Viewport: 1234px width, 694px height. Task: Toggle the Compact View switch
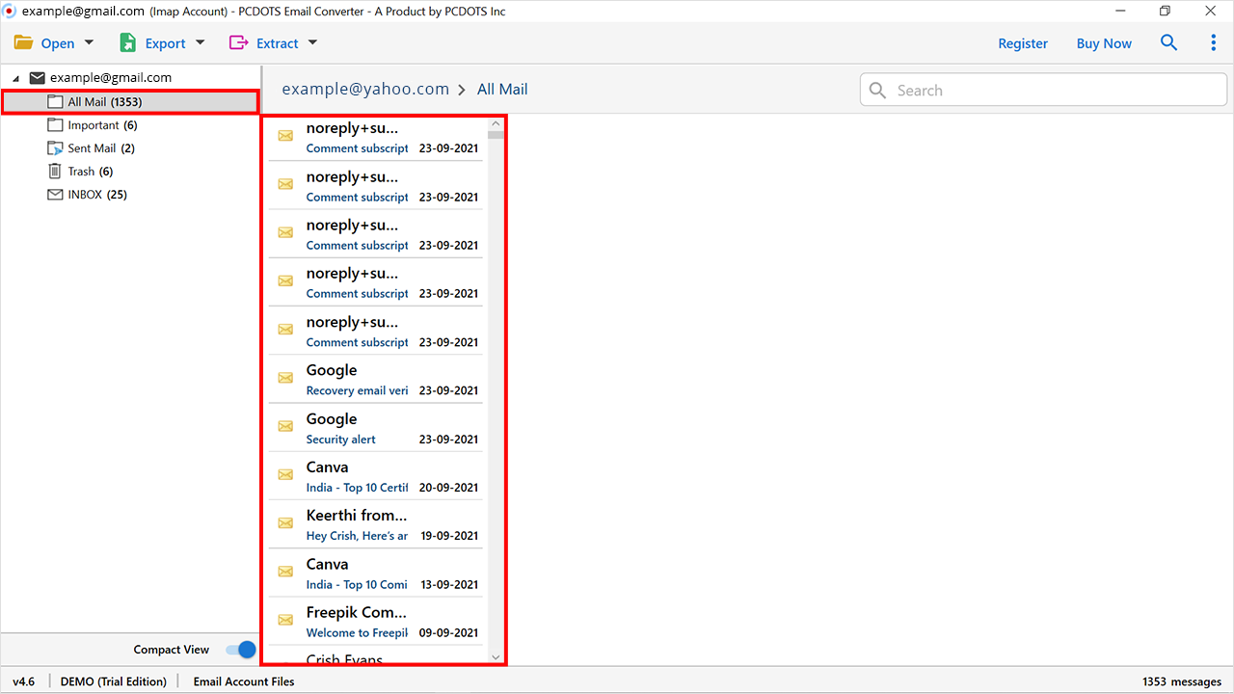[x=242, y=650]
